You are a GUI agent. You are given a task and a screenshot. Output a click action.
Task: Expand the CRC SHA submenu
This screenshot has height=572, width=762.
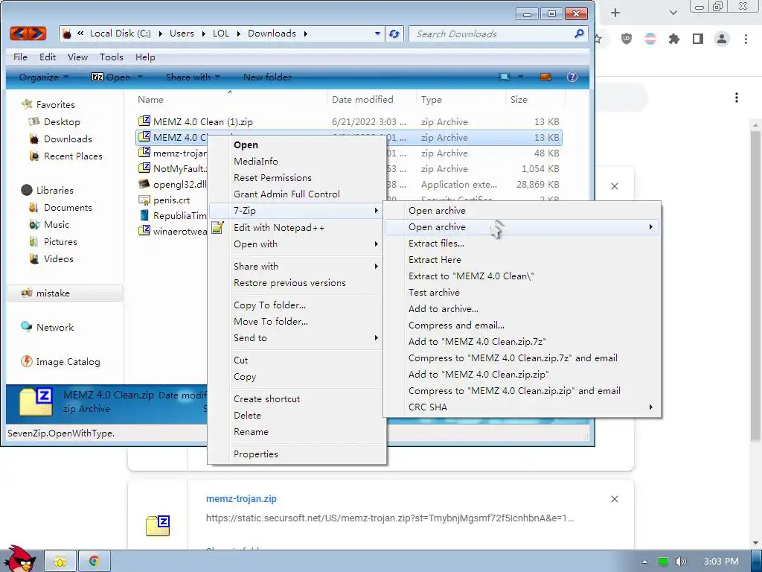coord(650,407)
